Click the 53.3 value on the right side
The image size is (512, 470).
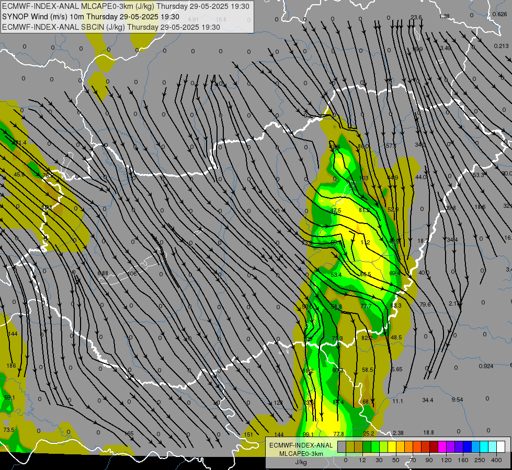479,175
